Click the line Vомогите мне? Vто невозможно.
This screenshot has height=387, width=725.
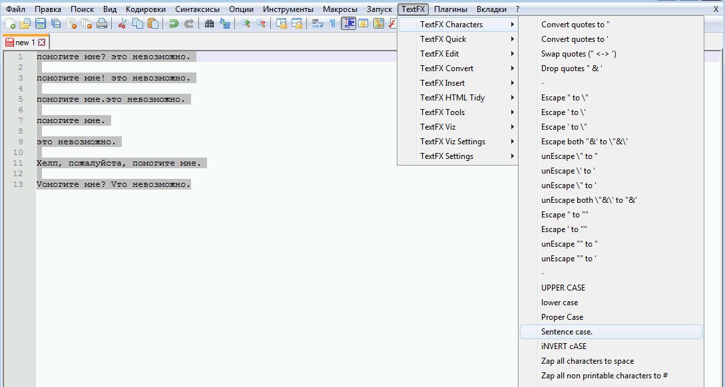[113, 184]
